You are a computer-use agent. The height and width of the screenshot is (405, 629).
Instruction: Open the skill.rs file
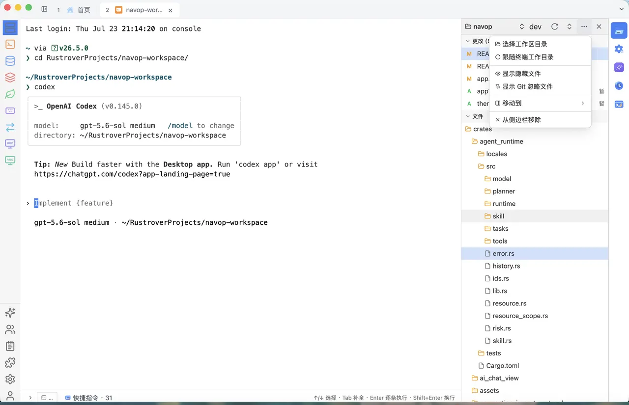(535, 341)
